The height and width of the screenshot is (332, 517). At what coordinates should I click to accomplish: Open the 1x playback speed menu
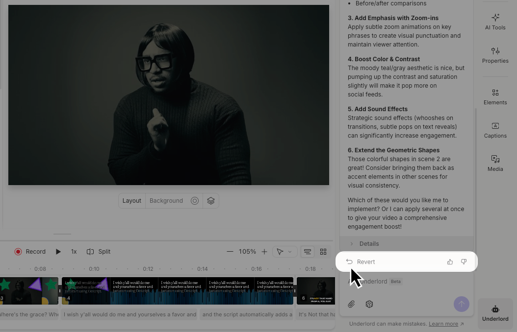(x=74, y=252)
